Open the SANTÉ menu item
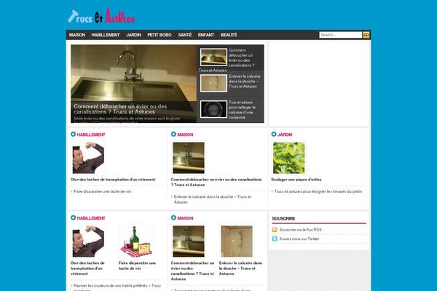437x291 pixels. coord(185,35)
